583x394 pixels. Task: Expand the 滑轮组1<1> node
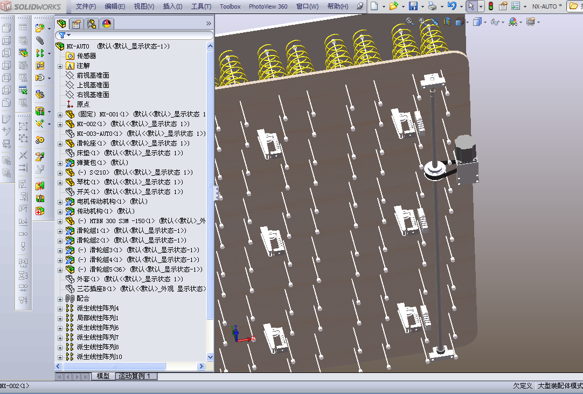(x=60, y=231)
